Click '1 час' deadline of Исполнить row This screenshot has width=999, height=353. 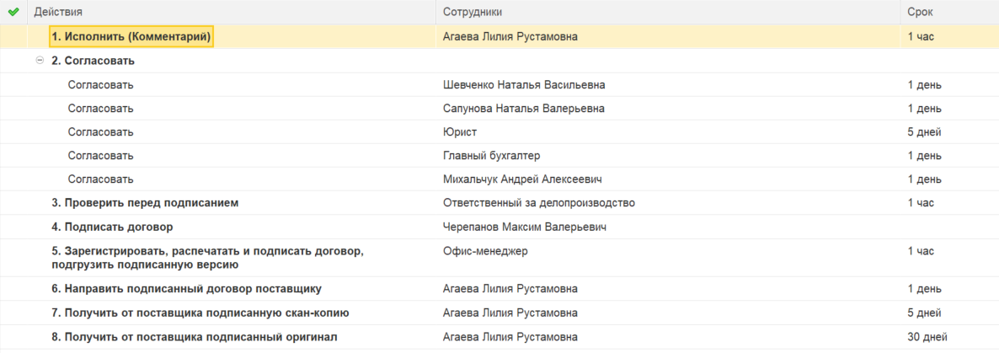(921, 37)
